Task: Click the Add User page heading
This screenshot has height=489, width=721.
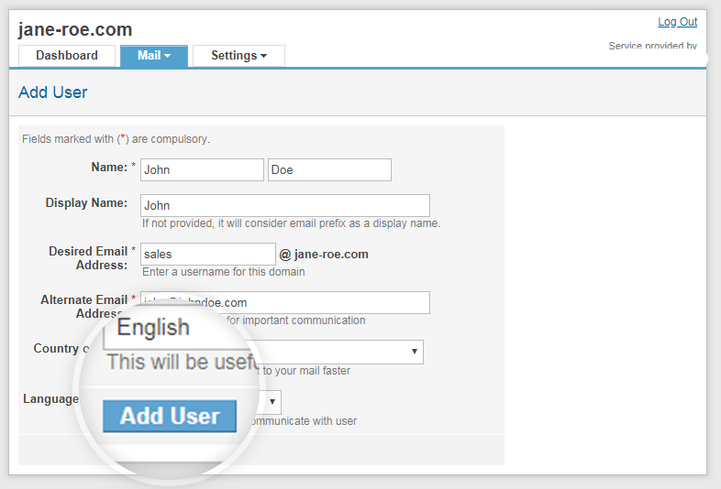Action: (x=53, y=92)
